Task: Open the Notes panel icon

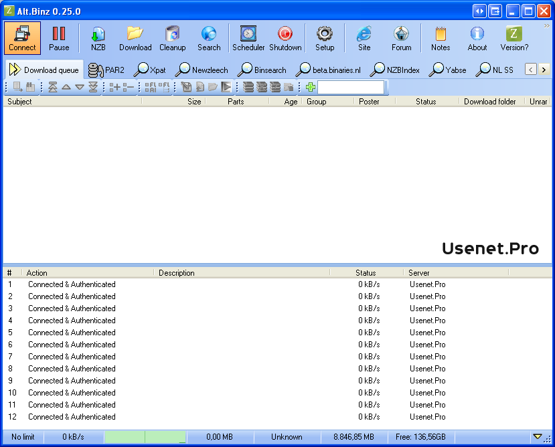Action: (440, 38)
